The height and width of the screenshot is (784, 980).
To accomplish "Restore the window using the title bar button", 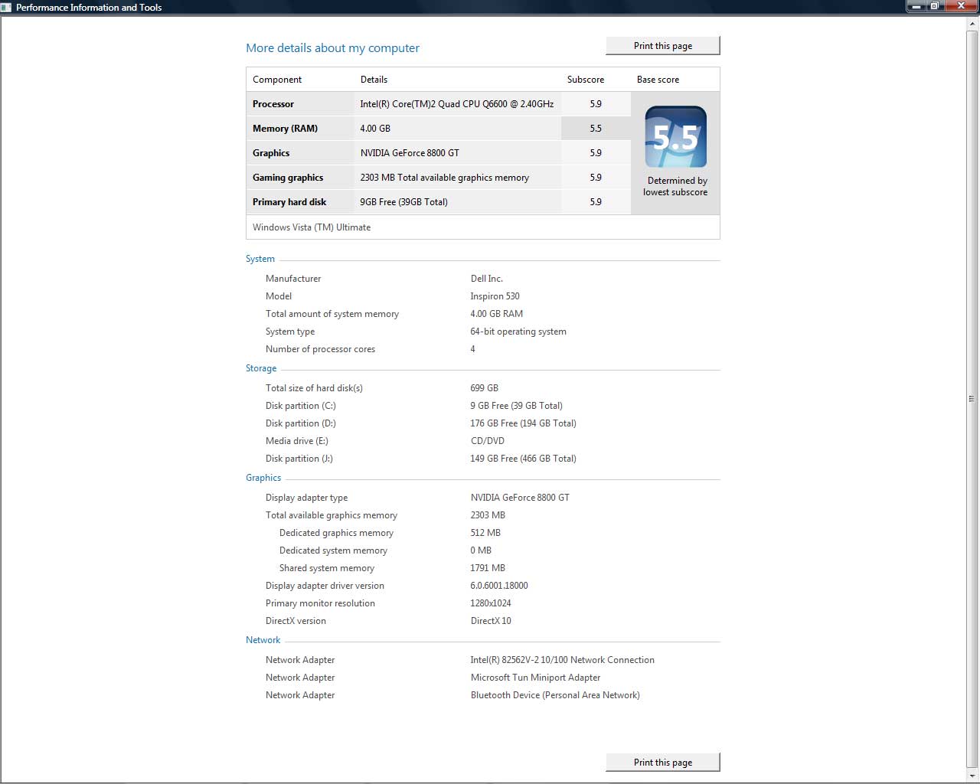I will pyautogui.click(x=936, y=6).
